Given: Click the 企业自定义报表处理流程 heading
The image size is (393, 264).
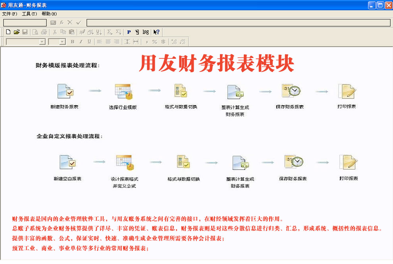Looking at the screenshot, I should click(x=69, y=137).
